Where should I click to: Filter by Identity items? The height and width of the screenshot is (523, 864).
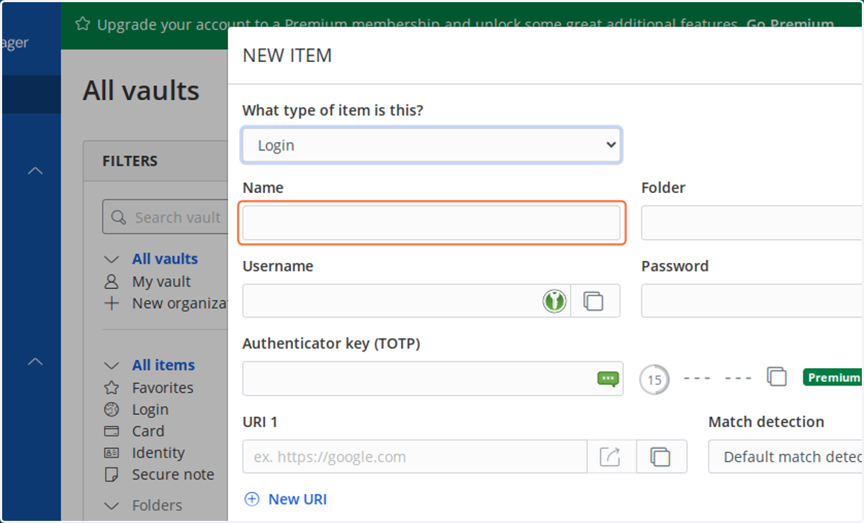point(158,452)
